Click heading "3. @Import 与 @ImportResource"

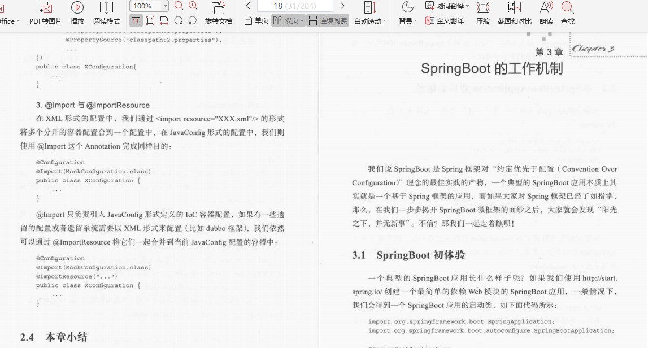[93, 105]
